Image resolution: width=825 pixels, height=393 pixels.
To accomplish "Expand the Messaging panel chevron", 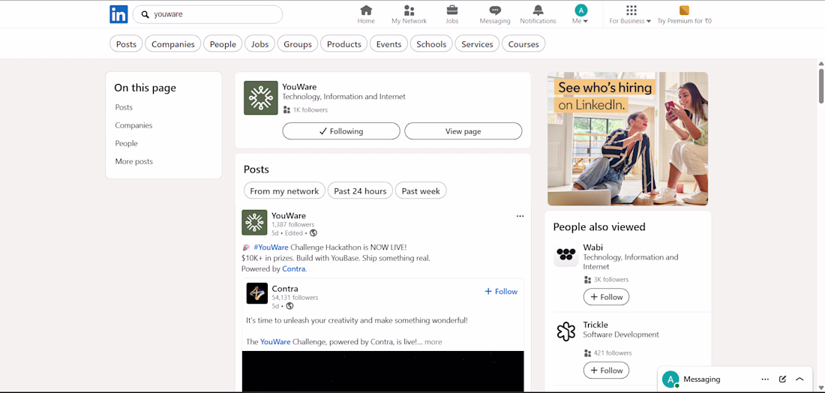I will 799,379.
